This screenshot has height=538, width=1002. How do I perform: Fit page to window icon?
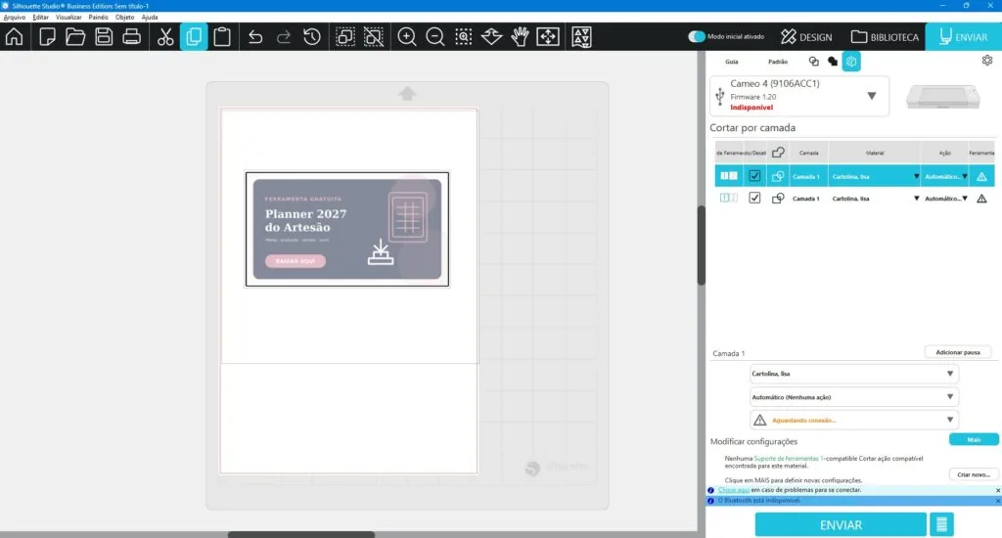coord(548,36)
